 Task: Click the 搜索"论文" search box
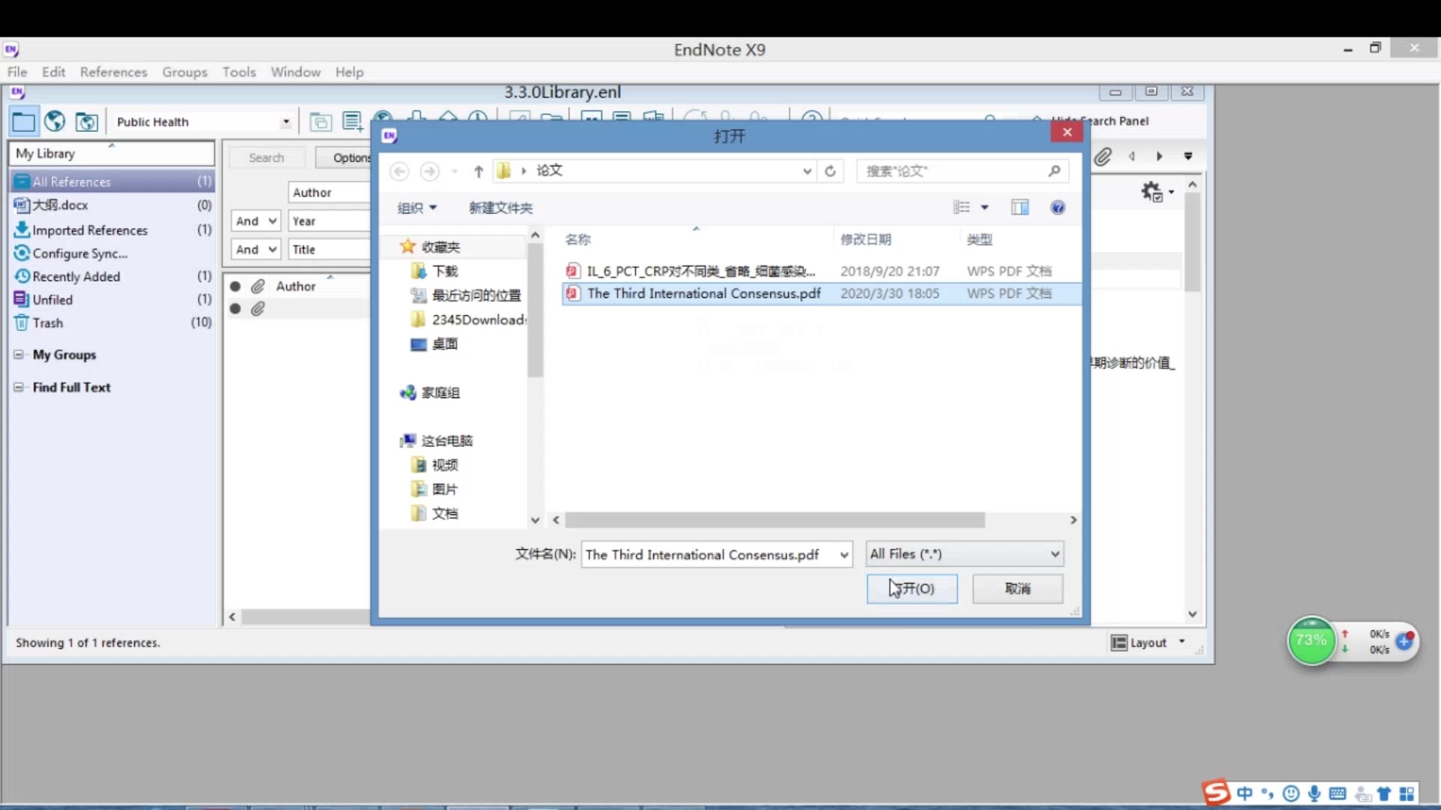pos(963,171)
